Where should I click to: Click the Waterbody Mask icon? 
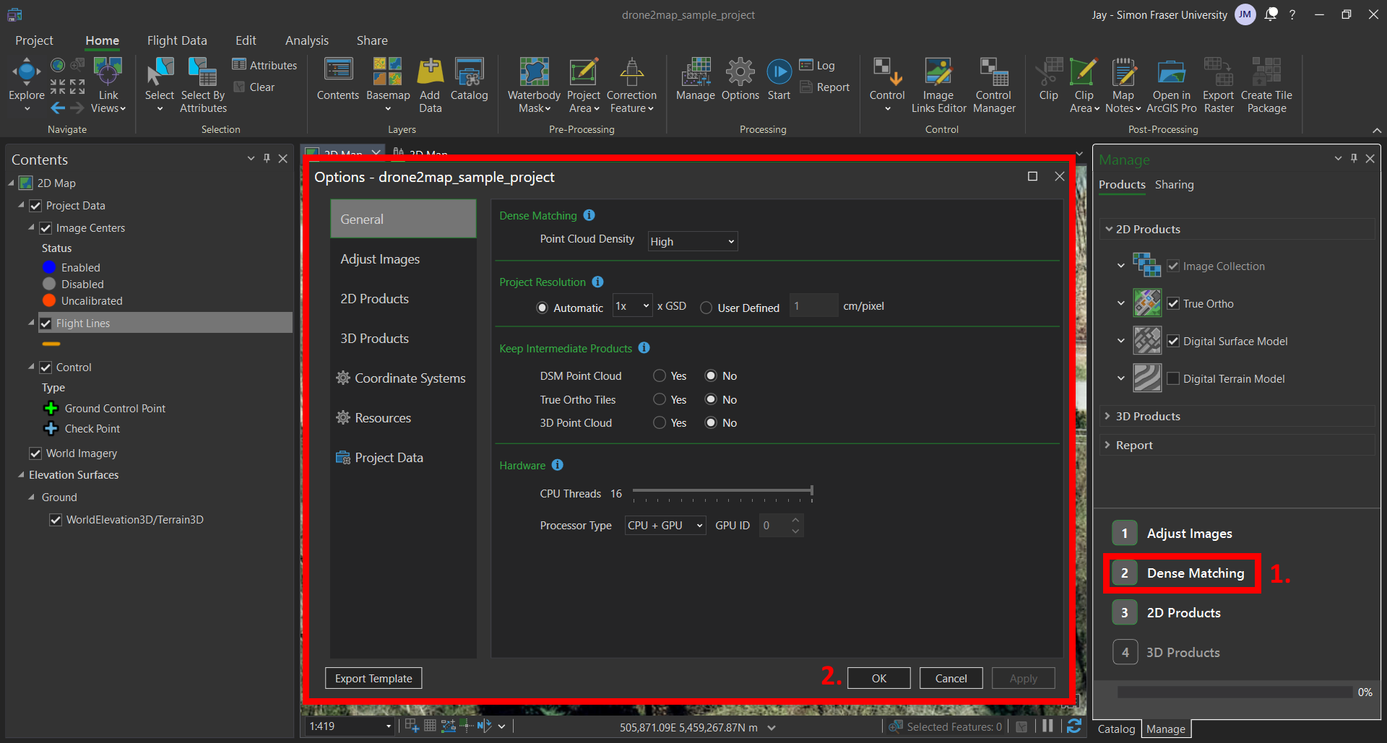click(x=534, y=72)
